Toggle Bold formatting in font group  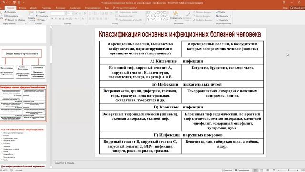[52, 19]
